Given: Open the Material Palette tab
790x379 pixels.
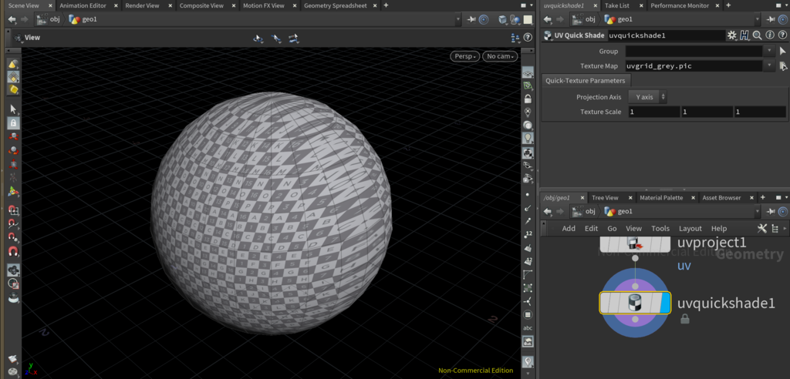Looking at the screenshot, I should 661,198.
